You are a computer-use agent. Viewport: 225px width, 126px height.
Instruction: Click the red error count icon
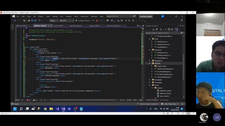coord(27,100)
